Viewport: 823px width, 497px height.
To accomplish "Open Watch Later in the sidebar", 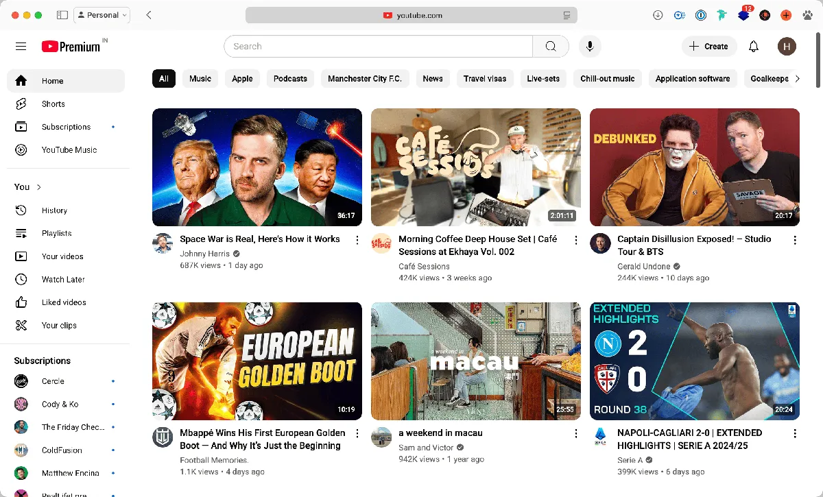I will click(x=66, y=280).
